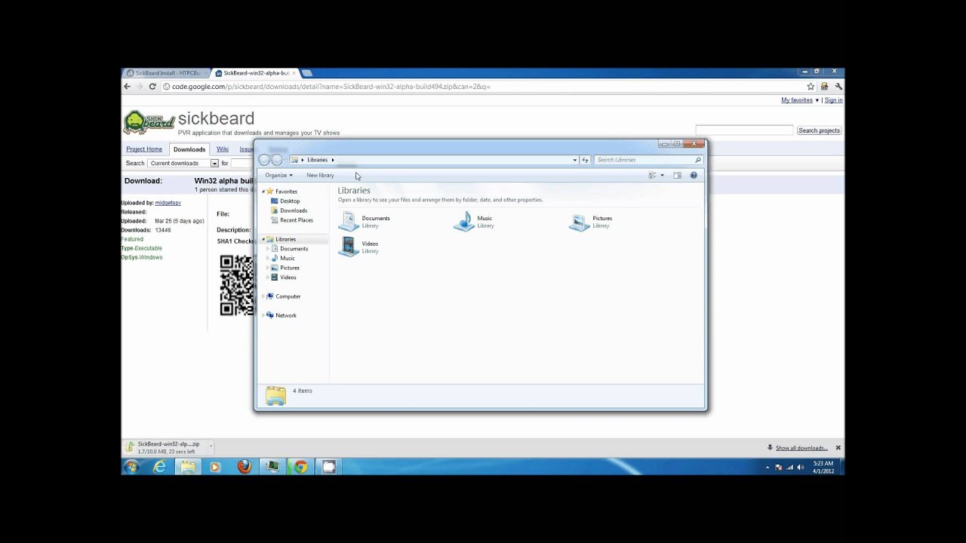Select Downloads under Favorites
Image resolution: width=966 pixels, height=543 pixels.
294,210
